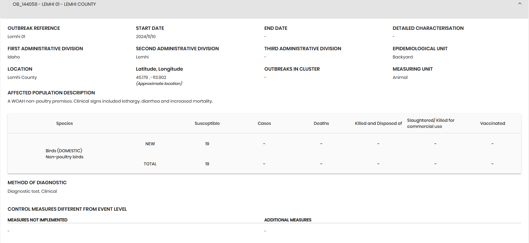Image resolution: width=529 pixels, height=243 pixels.
Task: Click the epidemiological unit value Backyard
Action: tap(403, 57)
